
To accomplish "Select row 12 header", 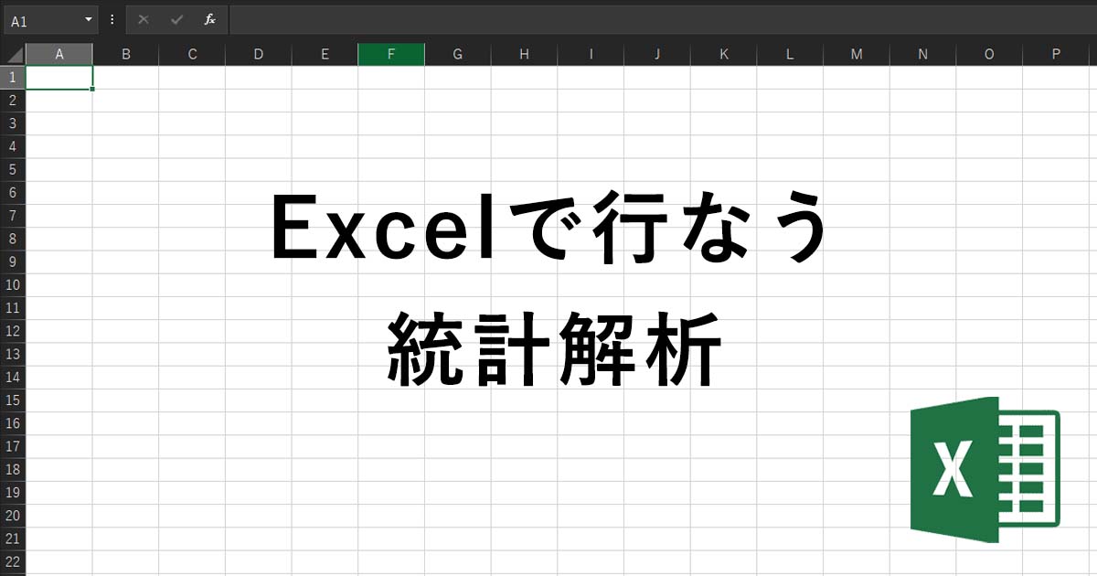I will coord(13,331).
